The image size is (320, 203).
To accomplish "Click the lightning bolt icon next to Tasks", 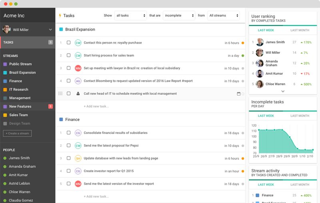I will 60,16.
